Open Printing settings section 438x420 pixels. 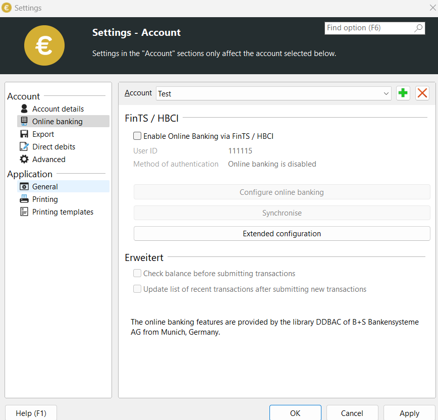[x=64, y=199]
